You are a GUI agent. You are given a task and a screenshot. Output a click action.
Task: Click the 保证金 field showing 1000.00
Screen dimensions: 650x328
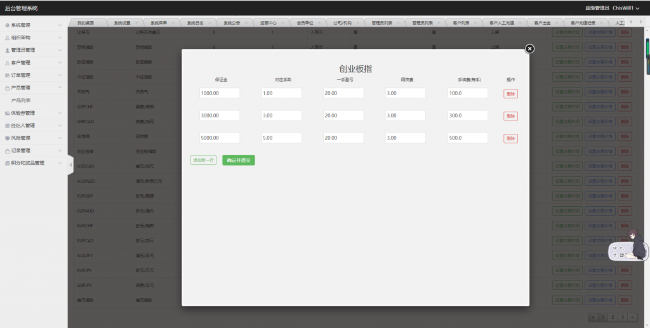[x=219, y=93]
